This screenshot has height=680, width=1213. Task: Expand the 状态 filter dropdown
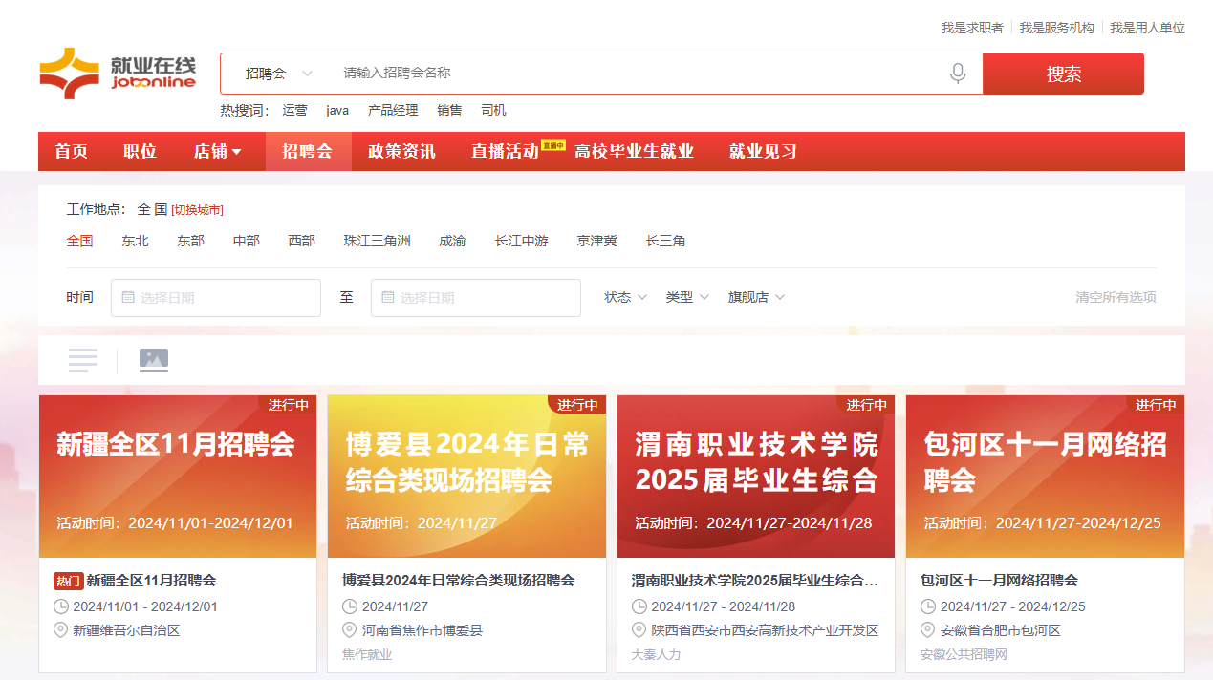(x=625, y=298)
